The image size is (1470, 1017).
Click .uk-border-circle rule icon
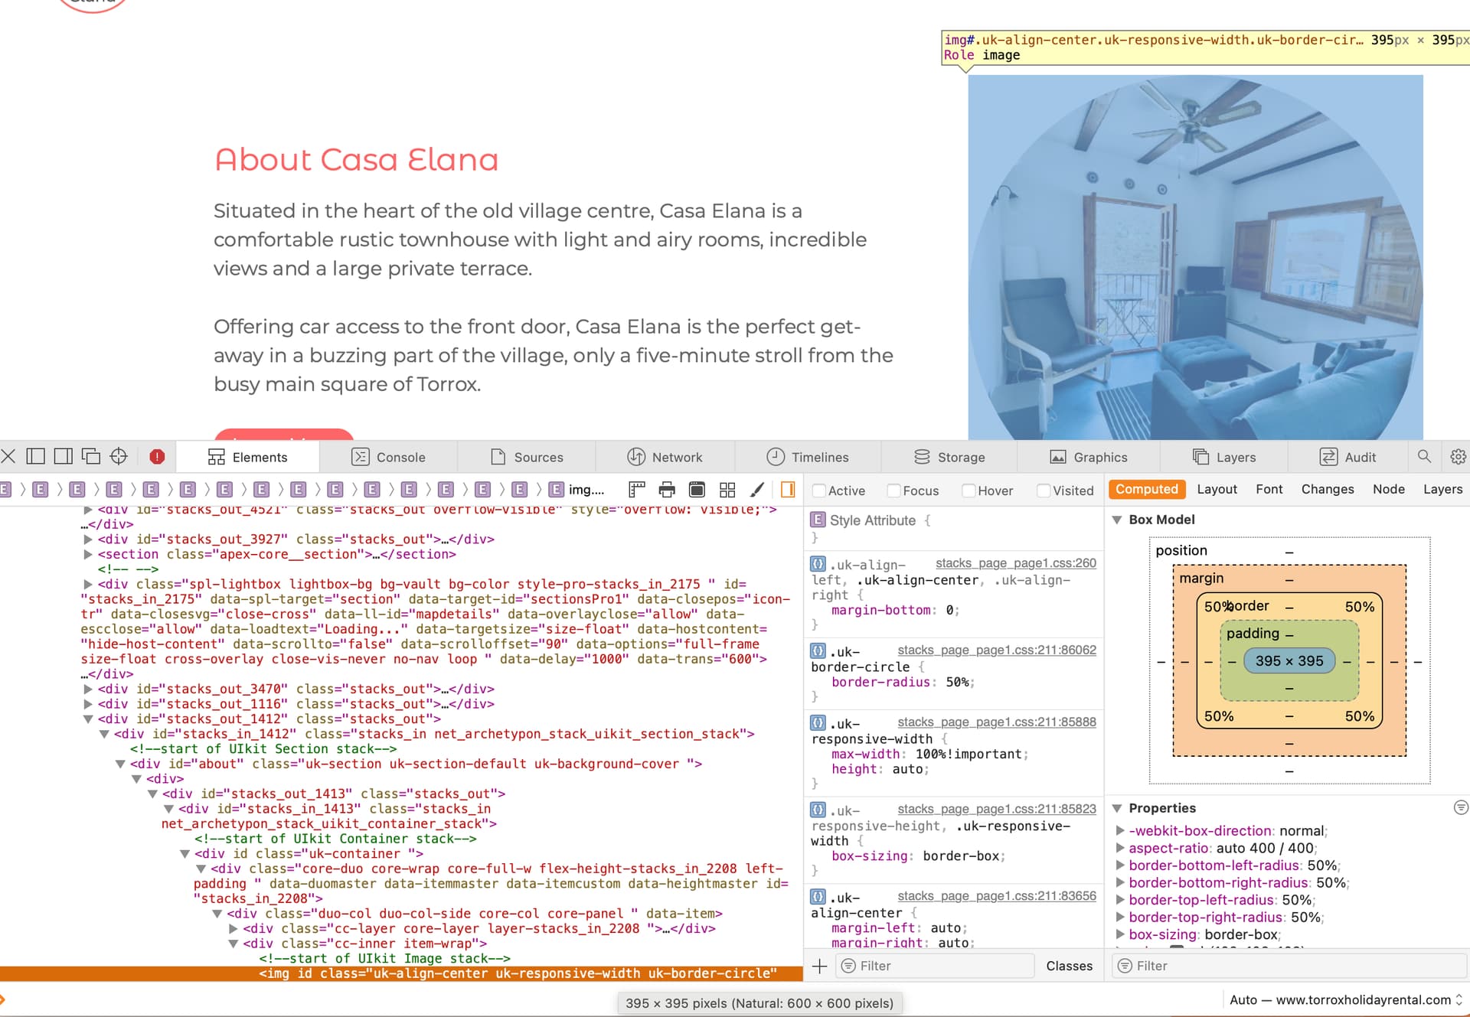click(x=818, y=650)
